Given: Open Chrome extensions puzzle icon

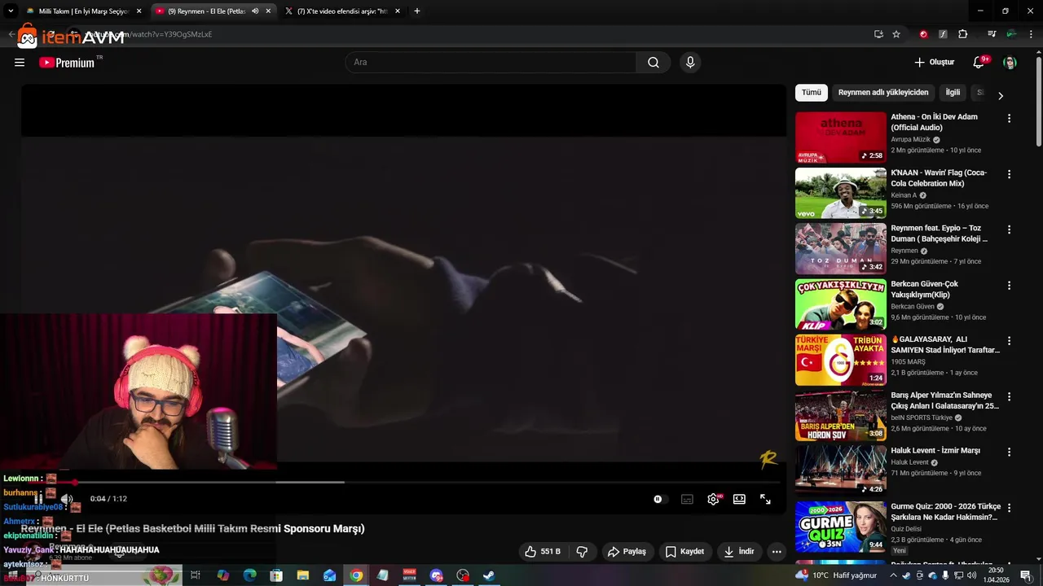Looking at the screenshot, I should click(962, 34).
